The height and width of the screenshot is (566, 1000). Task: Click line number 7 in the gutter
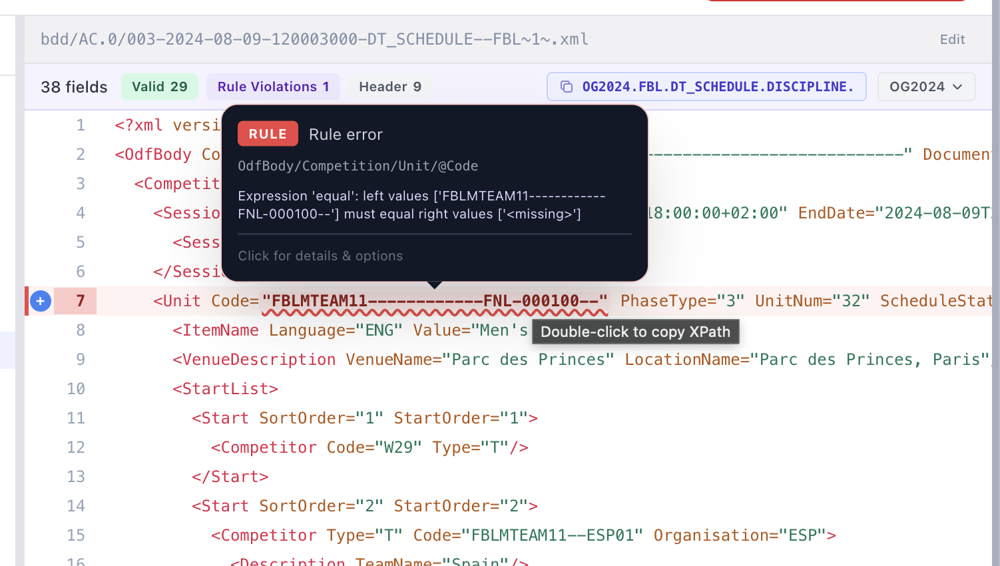click(81, 301)
